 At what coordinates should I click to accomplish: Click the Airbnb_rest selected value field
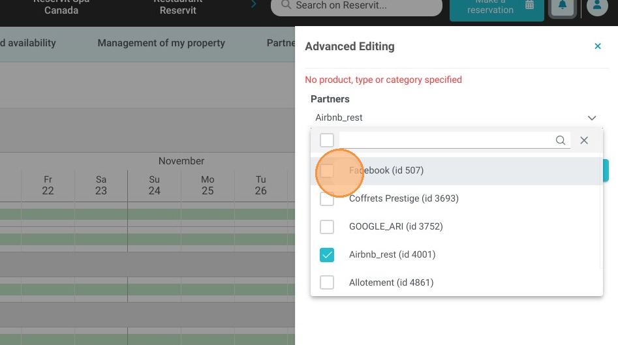pyautogui.click(x=456, y=118)
